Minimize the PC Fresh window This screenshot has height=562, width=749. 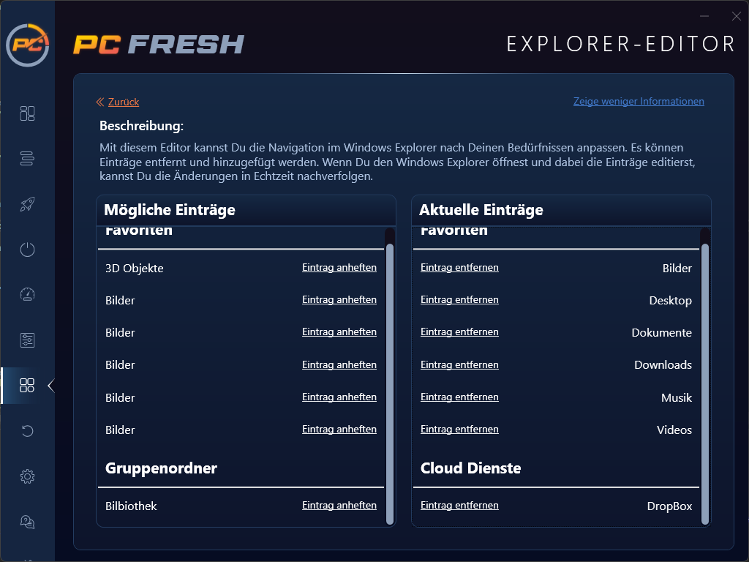click(x=704, y=16)
